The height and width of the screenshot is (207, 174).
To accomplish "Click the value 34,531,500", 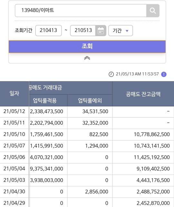I will (95, 111).
